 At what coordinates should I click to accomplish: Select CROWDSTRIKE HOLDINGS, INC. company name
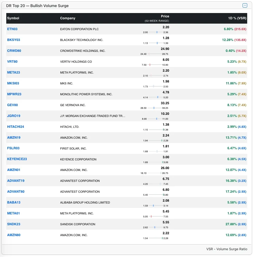click(x=83, y=51)
